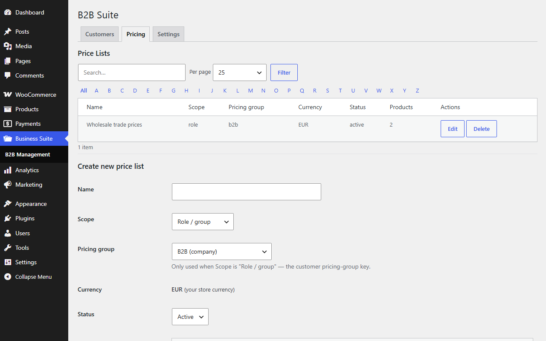Click the Posts pushpin icon
Image resolution: width=546 pixels, height=341 pixels.
tap(8, 32)
